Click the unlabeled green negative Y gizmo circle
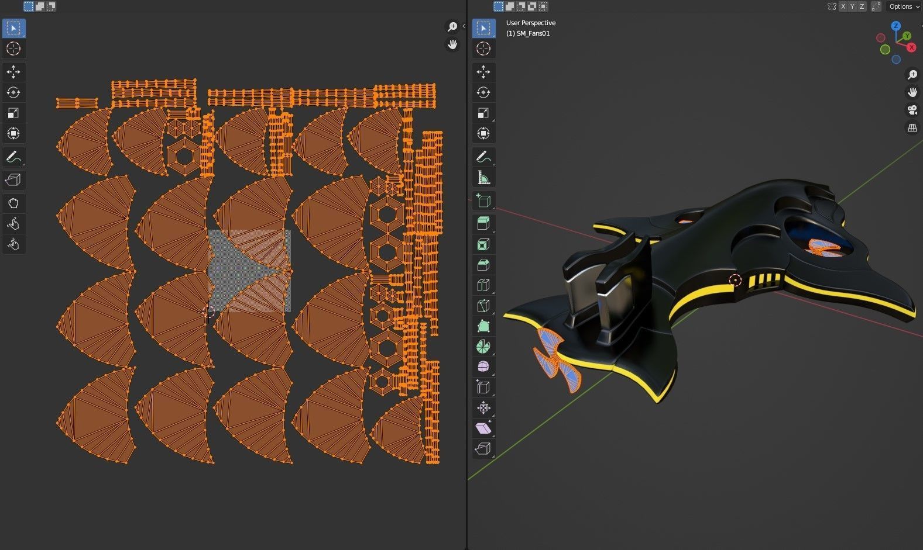The image size is (923, 550). (885, 50)
